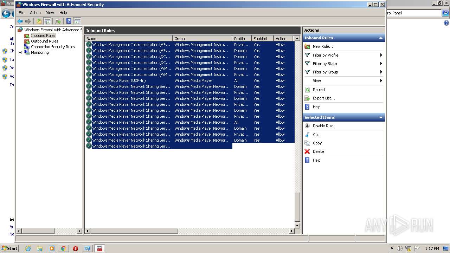The width and height of the screenshot is (450, 253).
Task: Click the volume speaker tray icon
Action: pyautogui.click(x=399, y=248)
